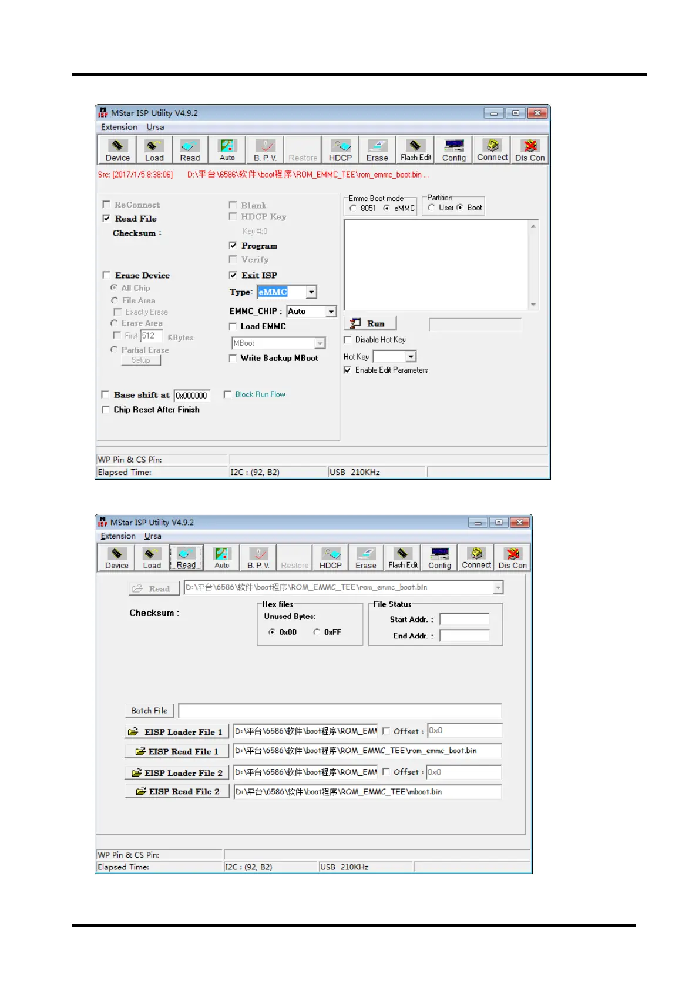Check Disable Hot Key option
The width and height of the screenshot is (699, 990).
347,340
